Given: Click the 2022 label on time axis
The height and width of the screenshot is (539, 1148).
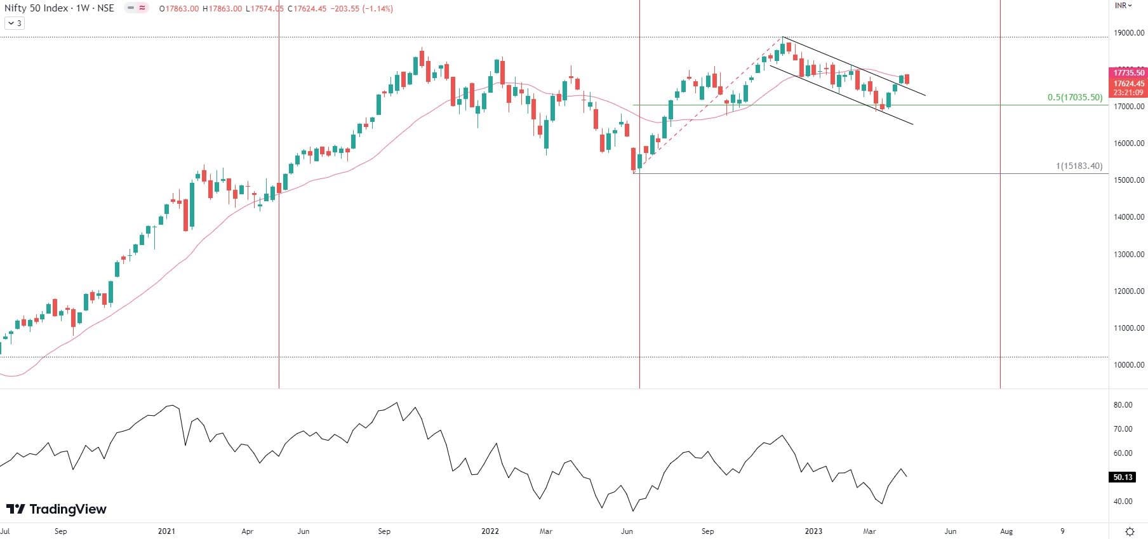Looking at the screenshot, I should pyautogui.click(x=490, y=531).
